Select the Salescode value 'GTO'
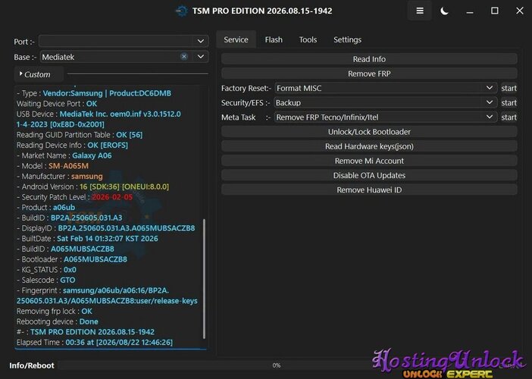The height and width of the screenshot is (379, 532). [67, 280]
